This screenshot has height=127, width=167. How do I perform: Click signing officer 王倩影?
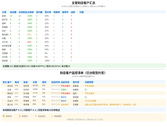point(75,105)
